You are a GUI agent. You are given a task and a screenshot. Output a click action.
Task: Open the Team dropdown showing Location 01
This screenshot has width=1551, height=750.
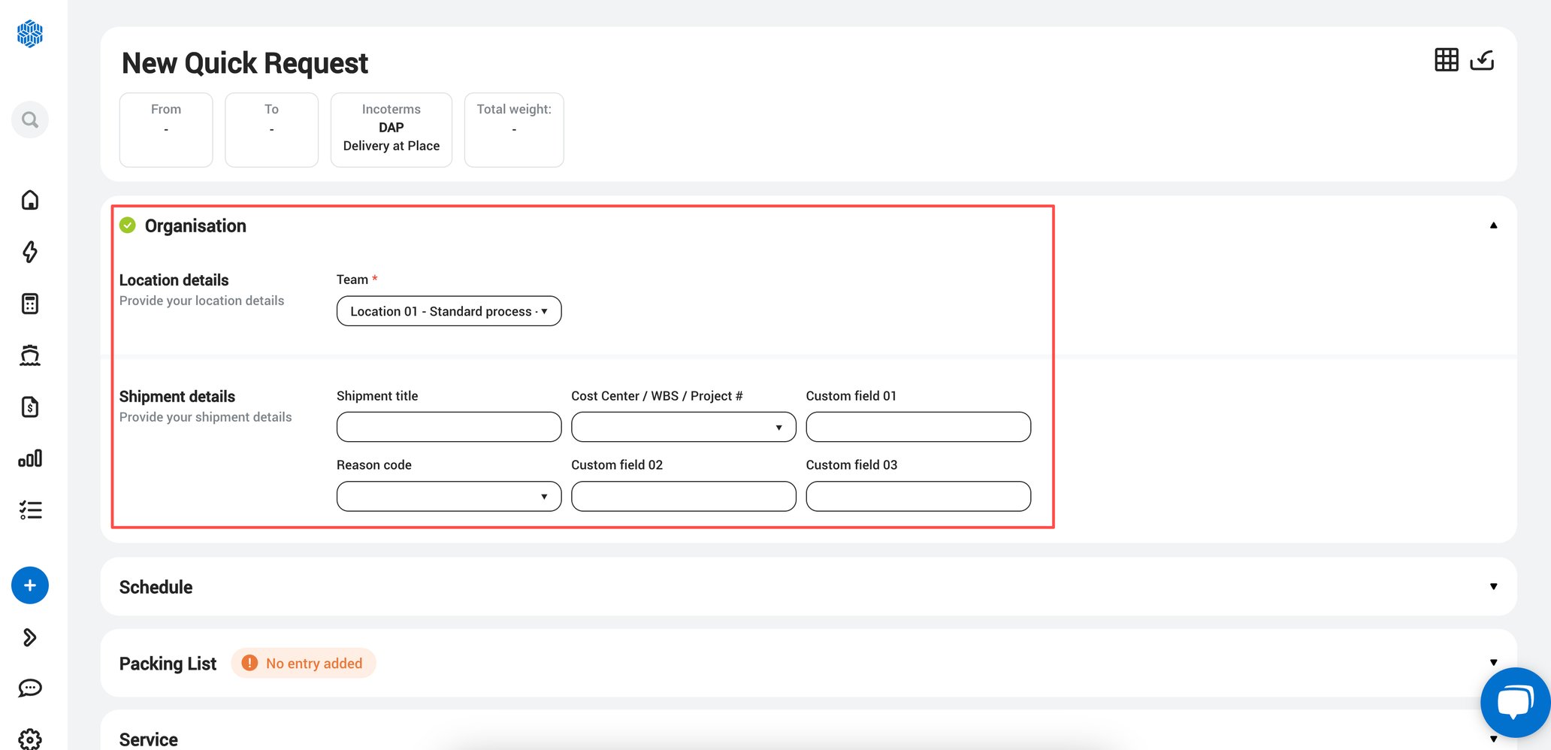[448, 310]
